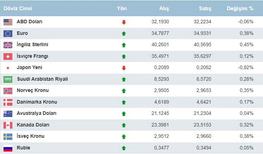Viewport: 263px width, 154px height.
Task: Open the İngiliz Sterlini currency link
Action: coord(32,45)
